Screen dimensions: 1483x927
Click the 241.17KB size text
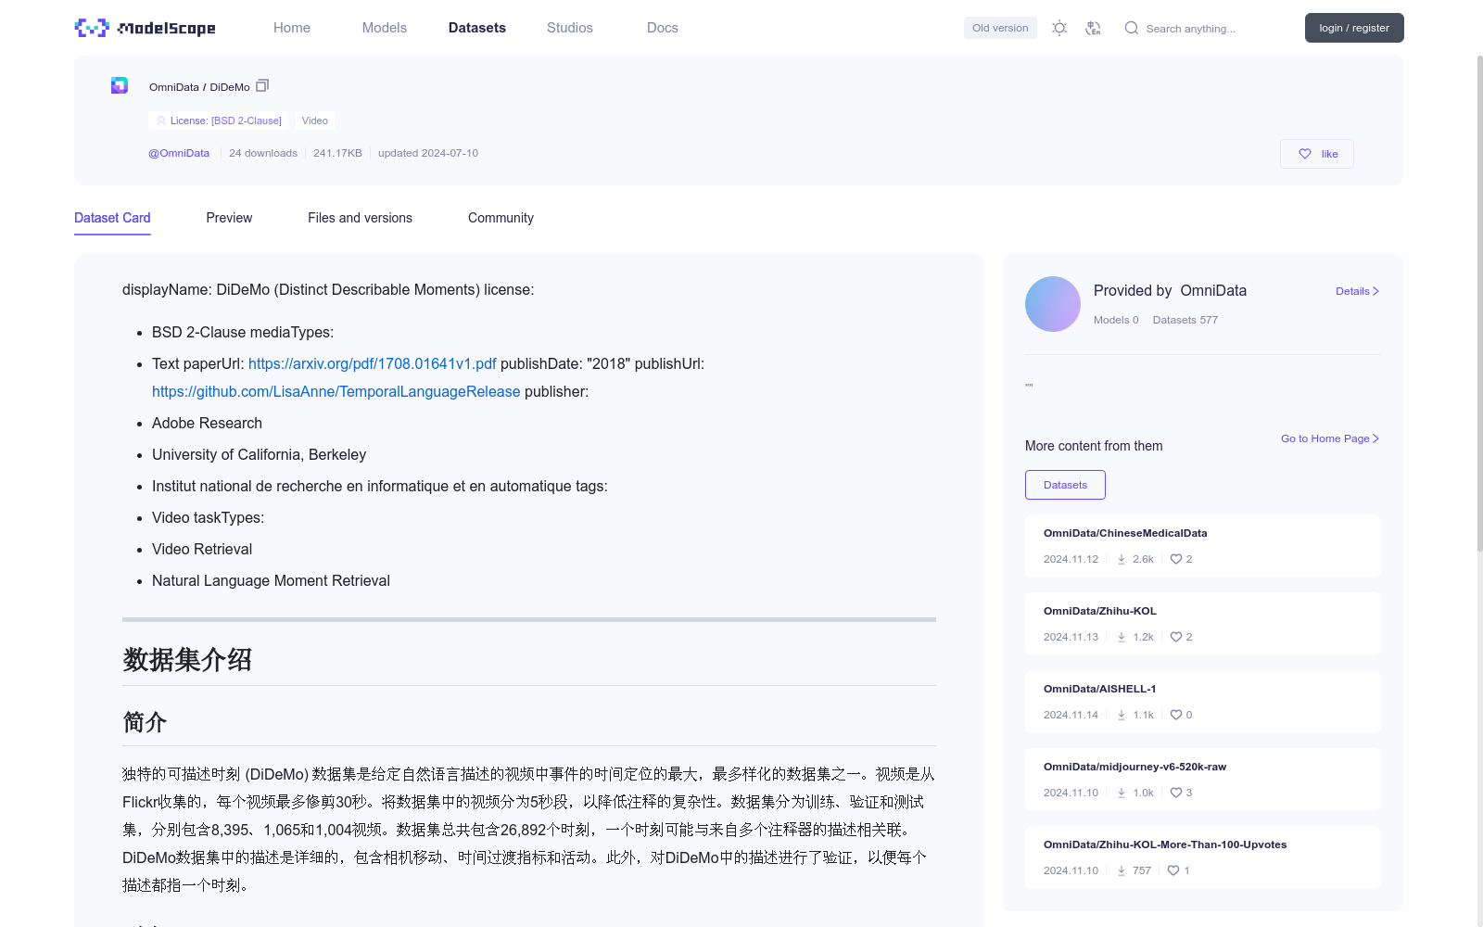(337, 153)
